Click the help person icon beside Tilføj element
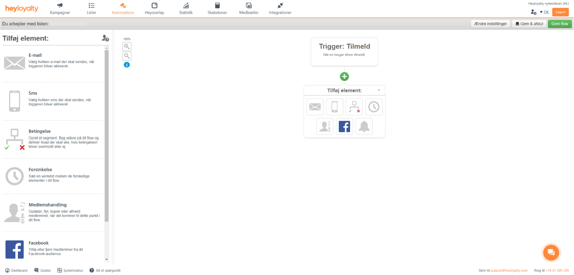Viewport: 574px width, 275px height. point(105,38)
